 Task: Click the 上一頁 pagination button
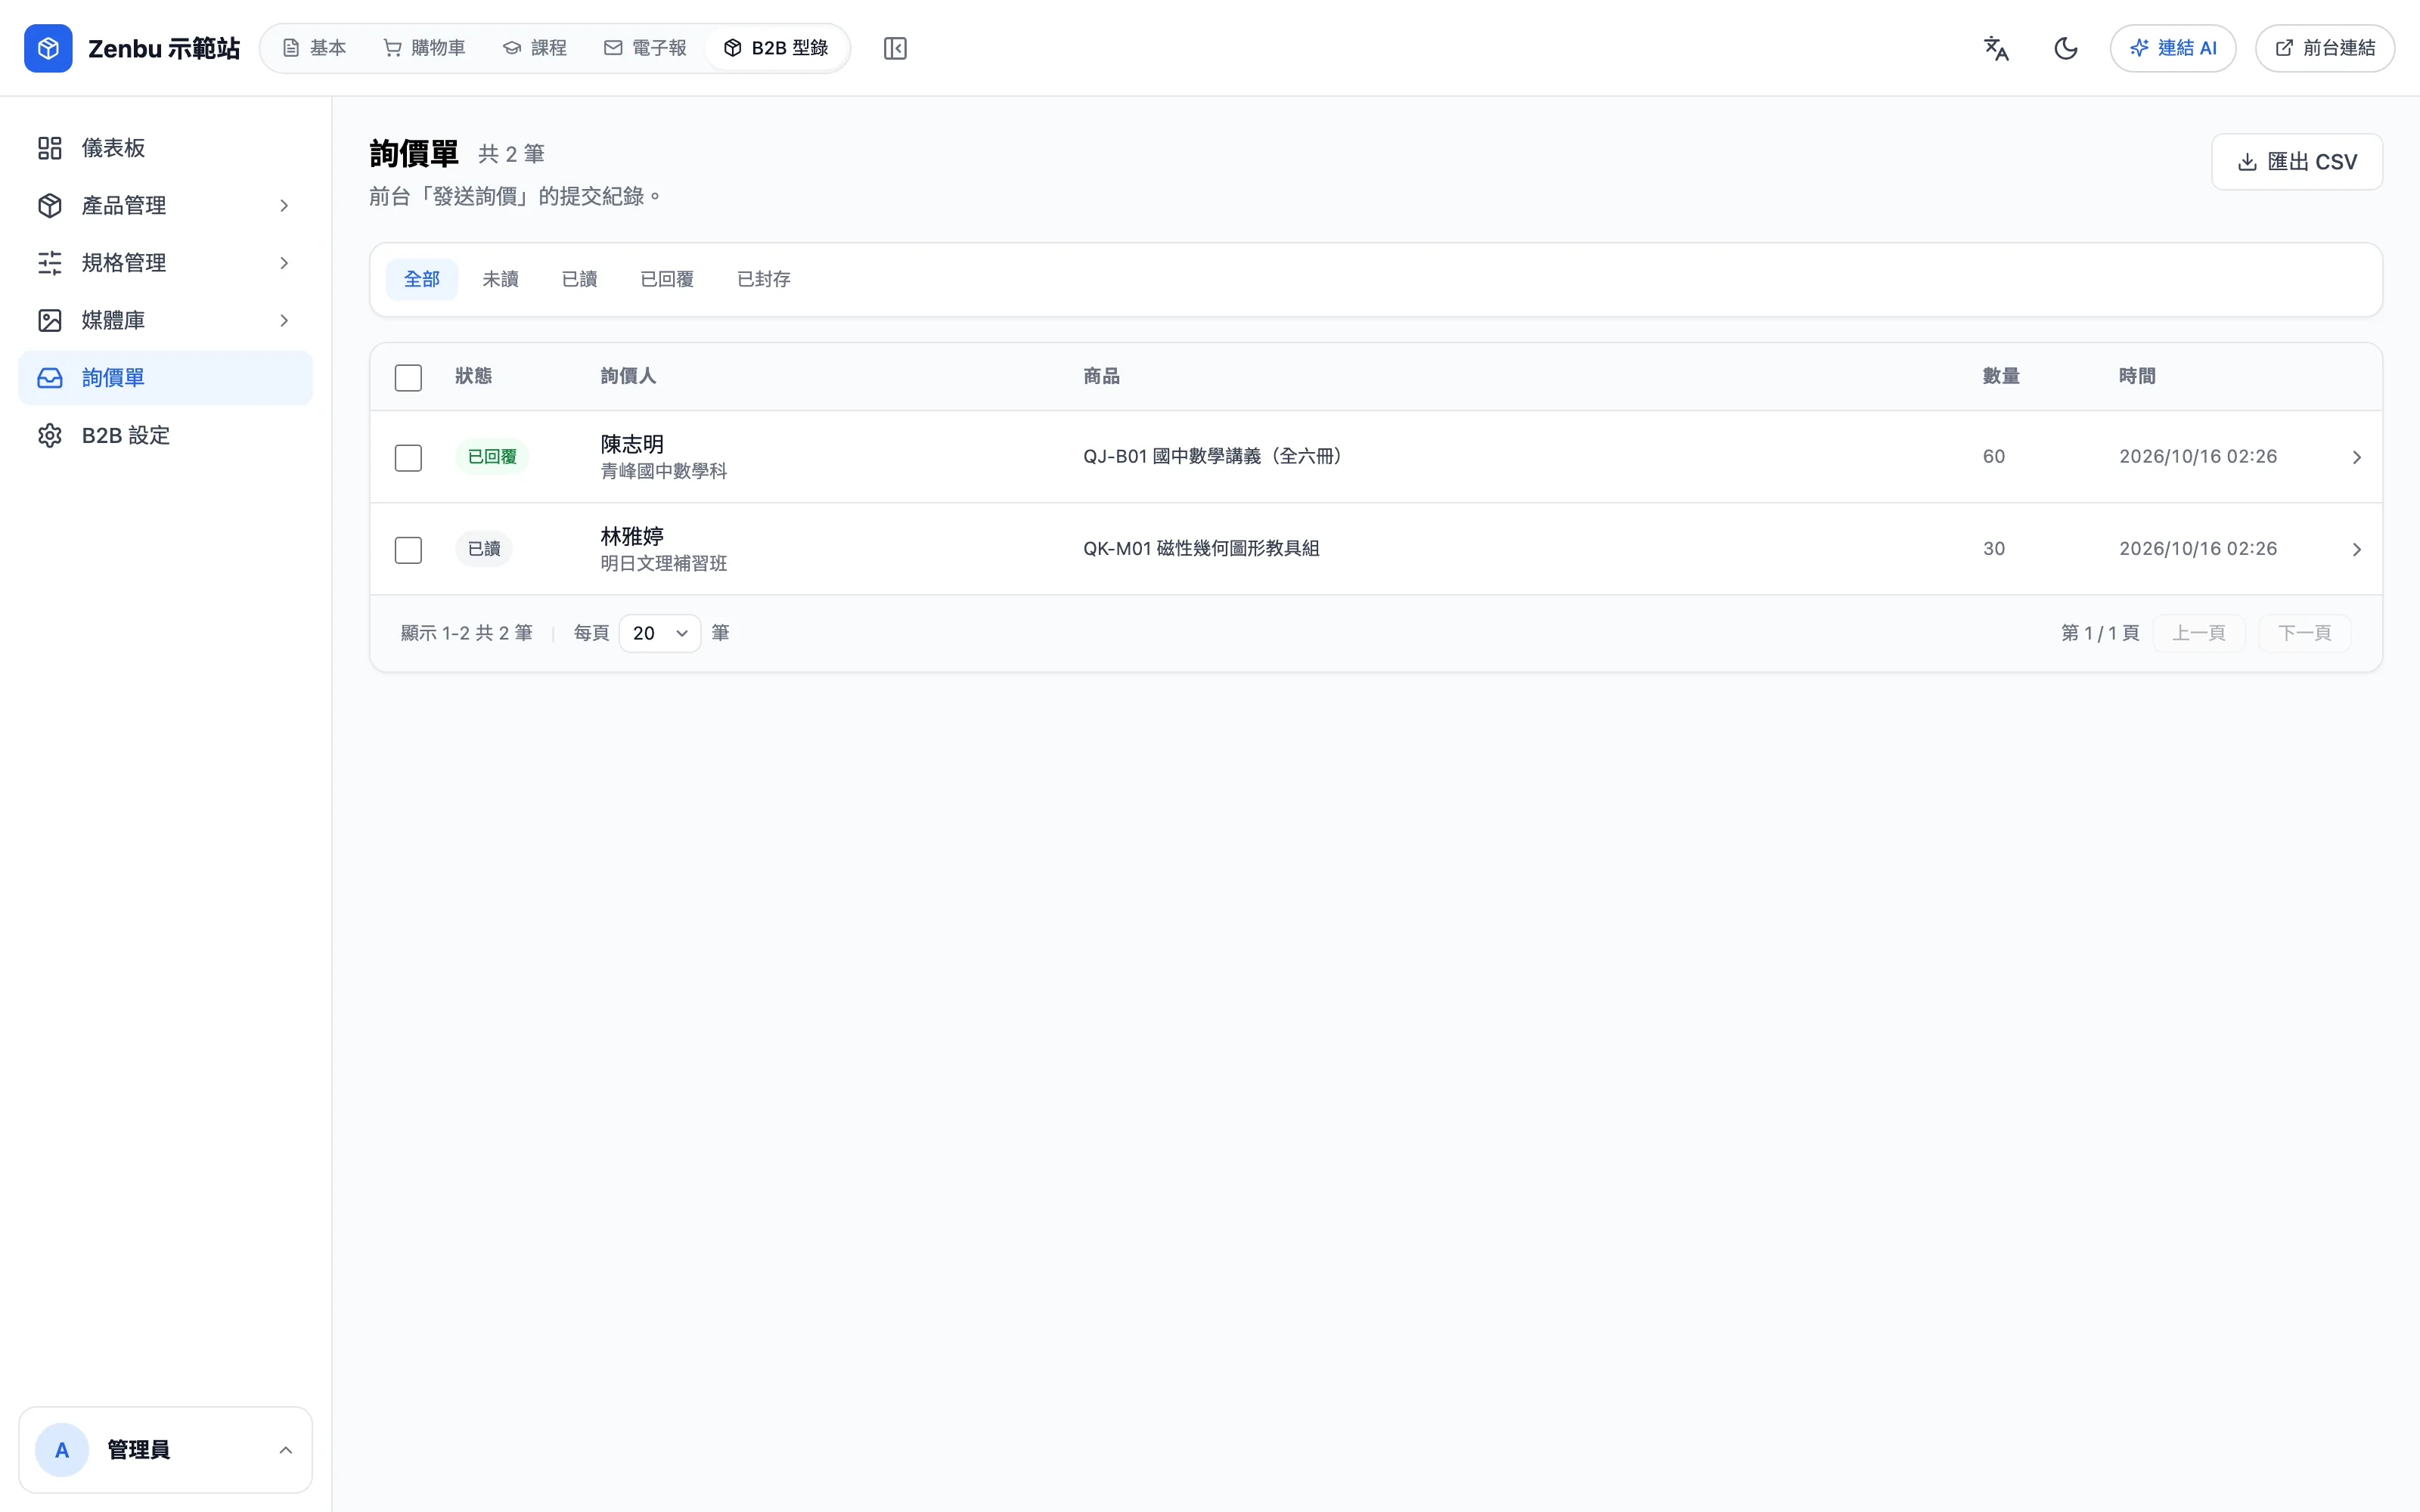(2199, 633)
